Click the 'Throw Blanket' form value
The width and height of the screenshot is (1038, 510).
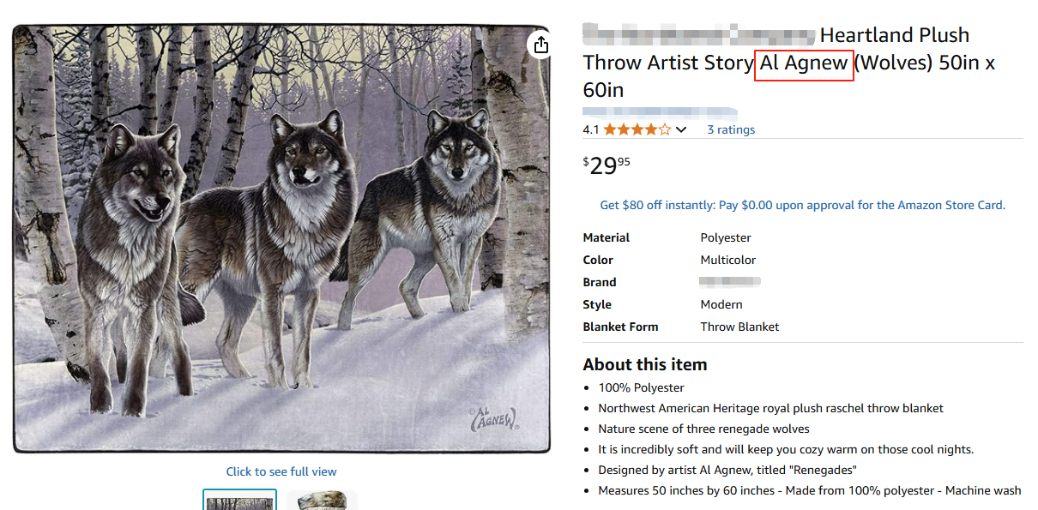pos(739,327)
